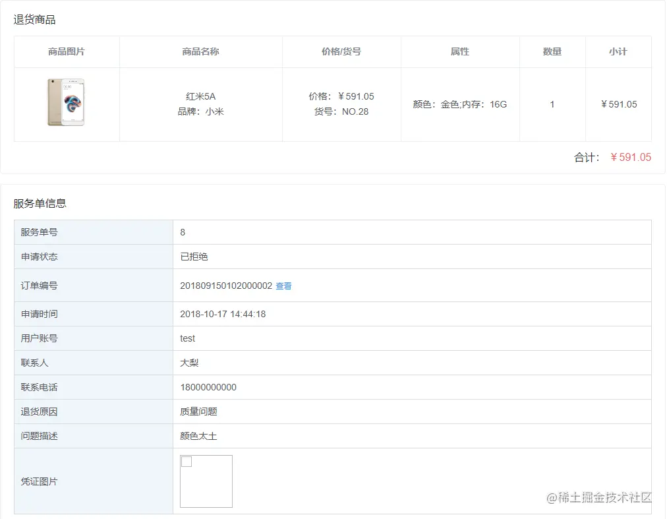
Task: Click the contact name 大梨
Action: coord(189,363)
